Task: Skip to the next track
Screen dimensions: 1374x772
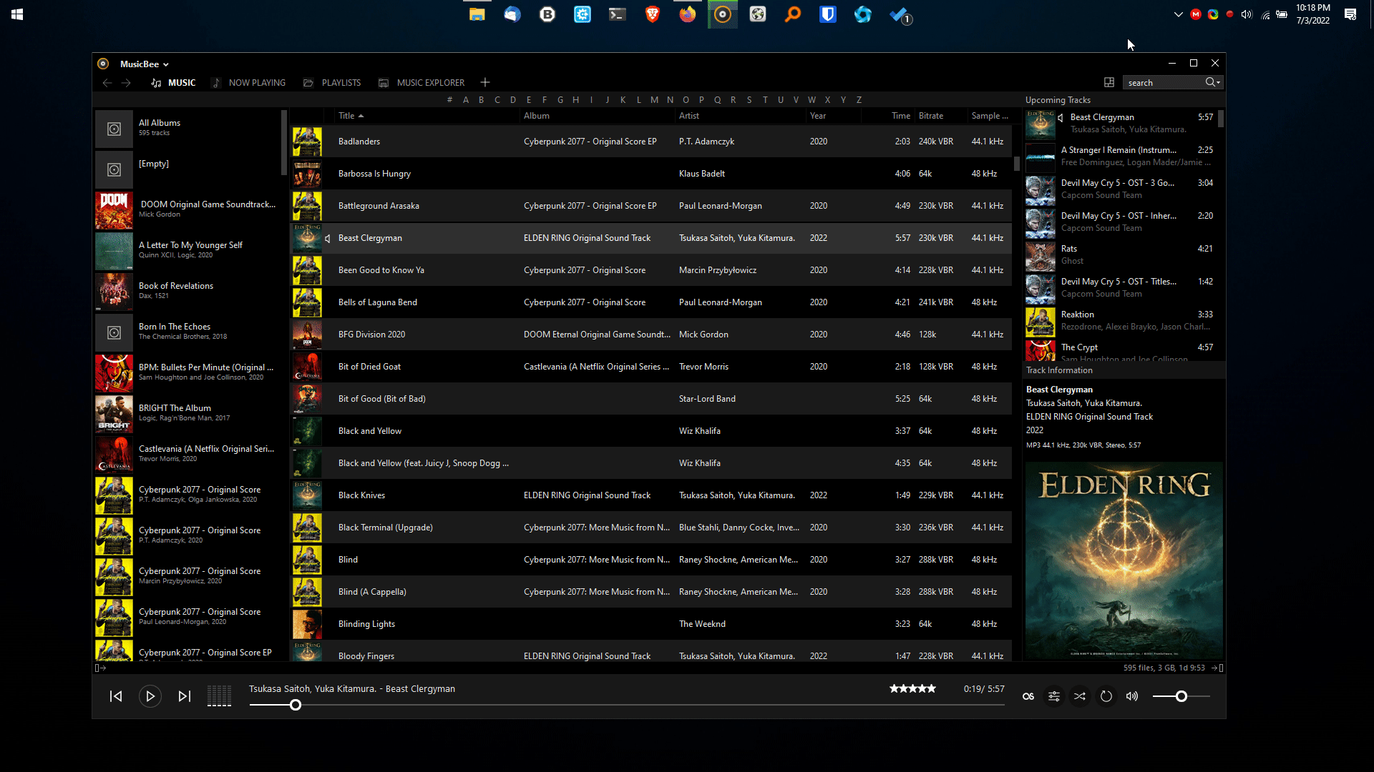Action: (184, 696)
